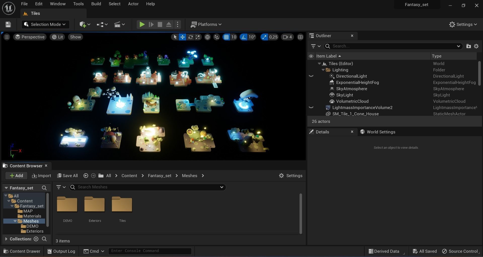
Task: Collapse the Lighting folder in Outliner
Action: (x=323, y=70)
